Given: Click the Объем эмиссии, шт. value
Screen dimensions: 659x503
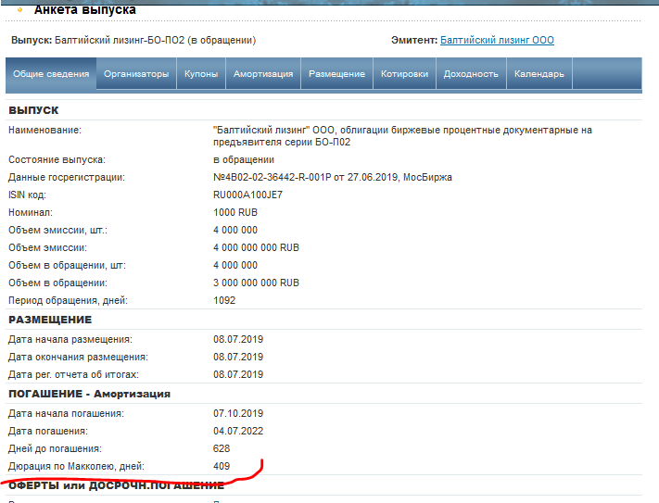Looking at the screenshot, I should (x=234, y=230).
